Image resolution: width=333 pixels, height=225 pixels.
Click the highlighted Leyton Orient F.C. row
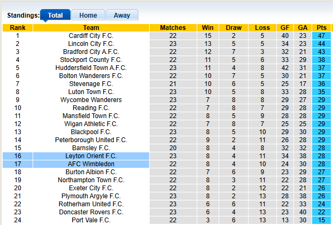click(x=91, y=156)
